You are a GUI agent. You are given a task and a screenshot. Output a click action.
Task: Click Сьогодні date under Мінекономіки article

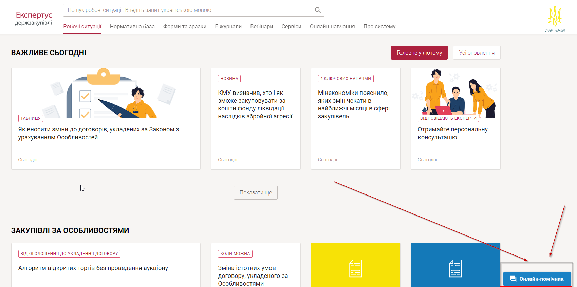327,160
